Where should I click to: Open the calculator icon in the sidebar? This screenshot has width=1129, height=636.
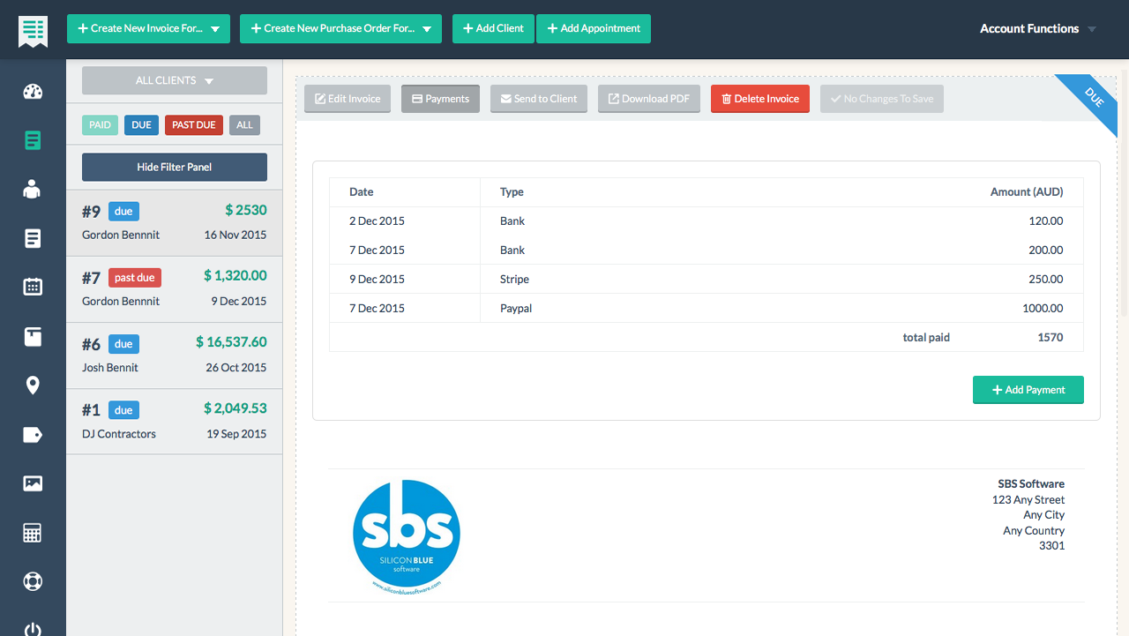pyautogui.click(x=32, y=532)
